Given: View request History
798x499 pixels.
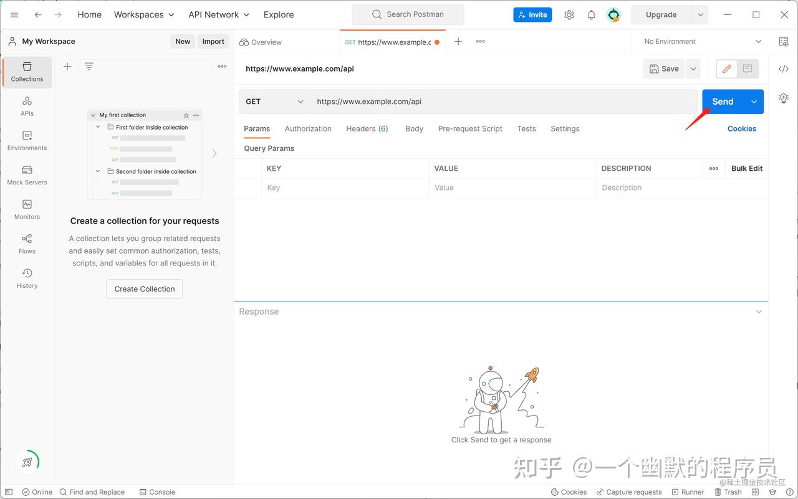Looking at the screenshot, I should [x=27, y=278].
